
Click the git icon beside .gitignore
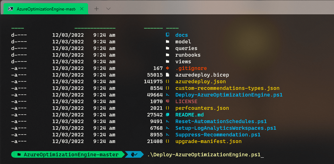coord(167,68)
